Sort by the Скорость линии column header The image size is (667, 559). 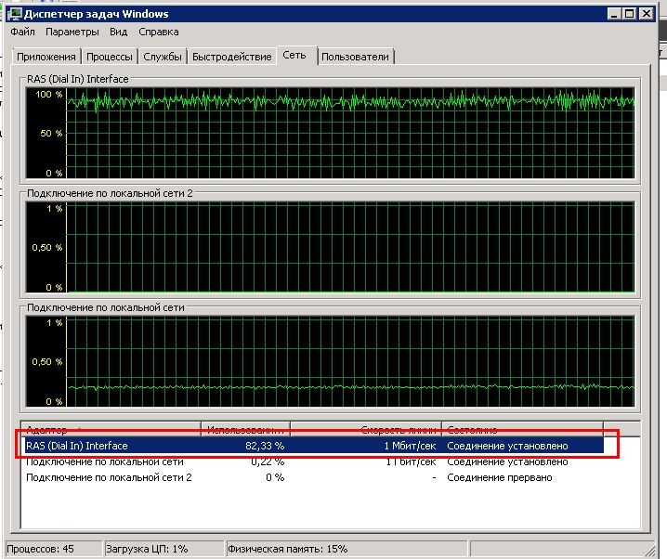pyautogui.click(x=366, y=429)
